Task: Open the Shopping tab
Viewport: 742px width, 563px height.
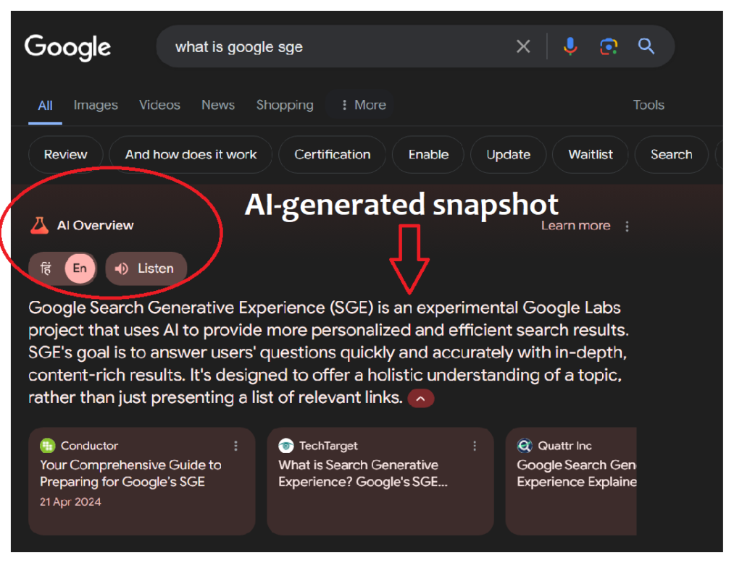Action: click(x=285, y=105)
